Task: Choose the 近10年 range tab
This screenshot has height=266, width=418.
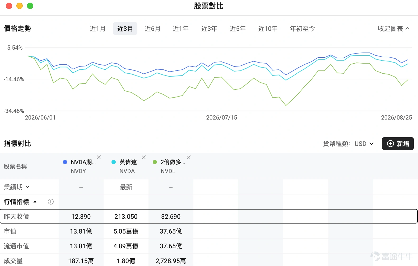Action: tap(268, 28)
